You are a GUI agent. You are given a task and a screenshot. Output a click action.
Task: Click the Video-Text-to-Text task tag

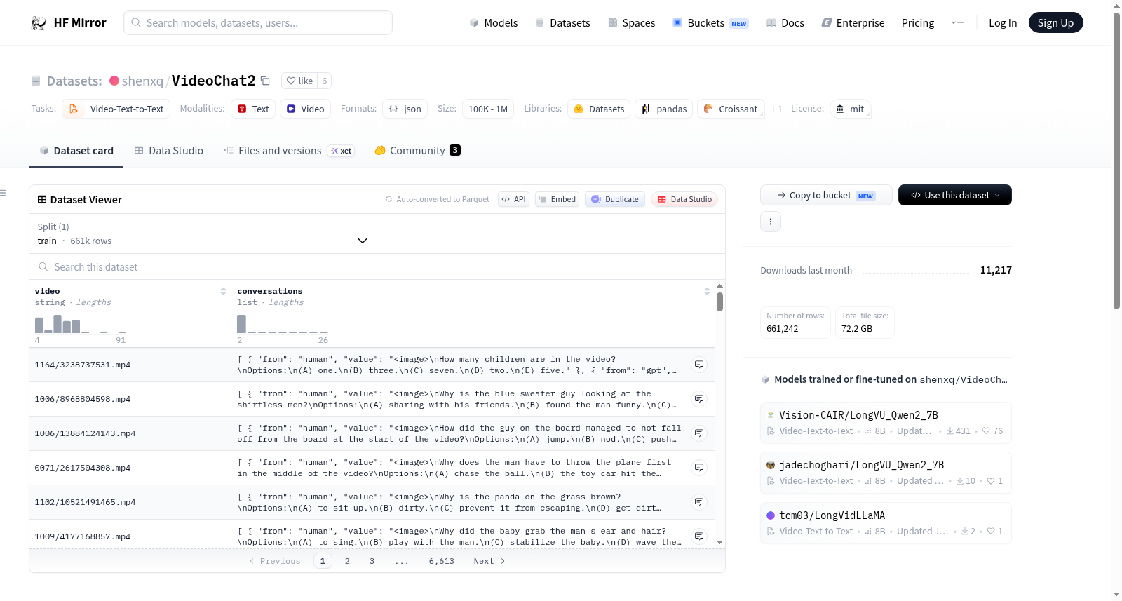click(x=116, y=109)
